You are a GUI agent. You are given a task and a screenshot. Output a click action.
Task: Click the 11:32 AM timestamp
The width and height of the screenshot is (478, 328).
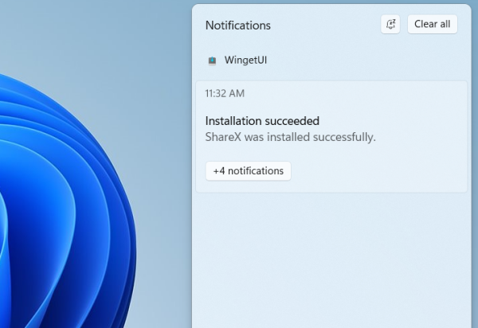coord(225,93)
